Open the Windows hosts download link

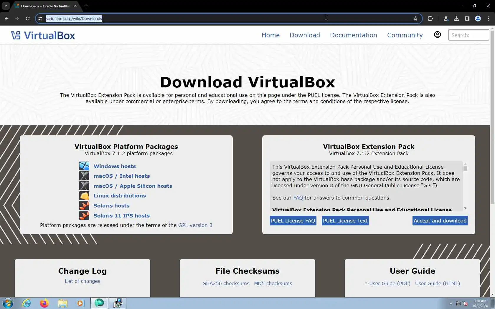(115, 166)
